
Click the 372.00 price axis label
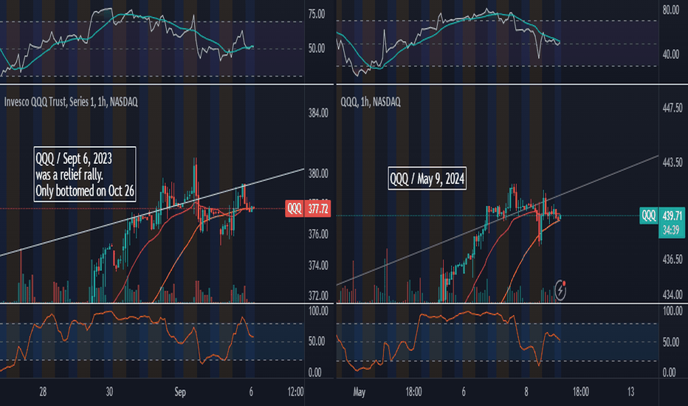[x=318, y=296]
